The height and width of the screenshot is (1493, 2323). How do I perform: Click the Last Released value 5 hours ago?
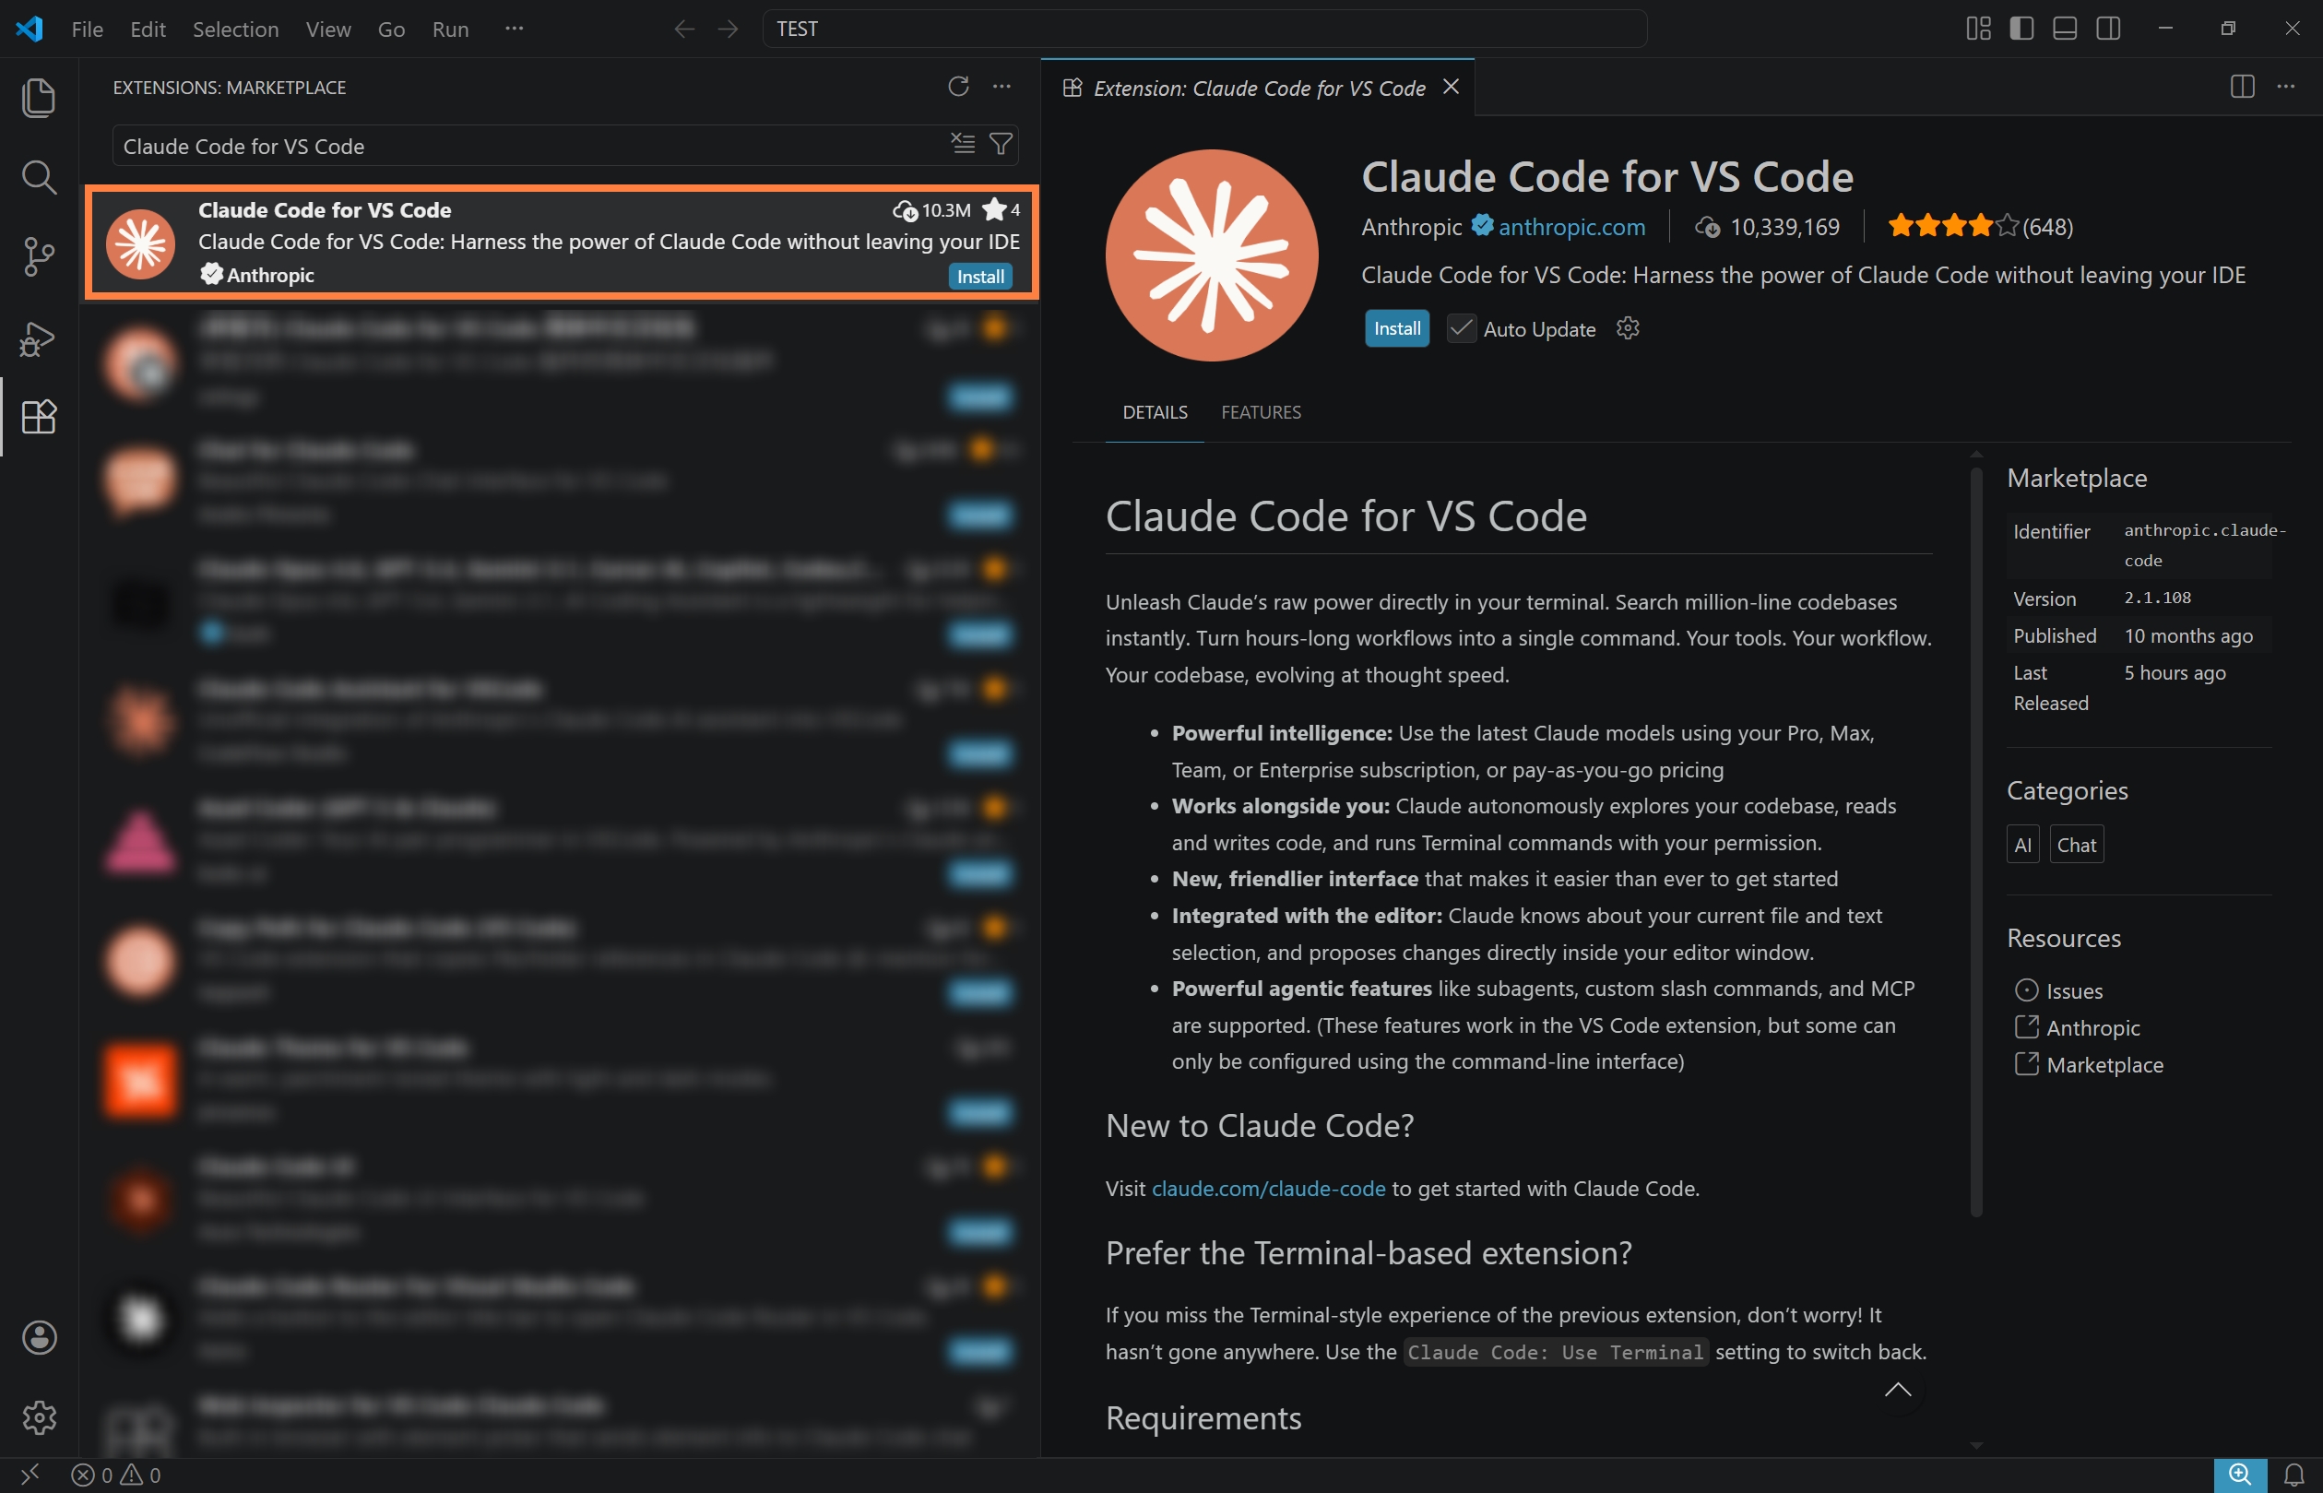pyautogui.click(x=2175, y=673)
